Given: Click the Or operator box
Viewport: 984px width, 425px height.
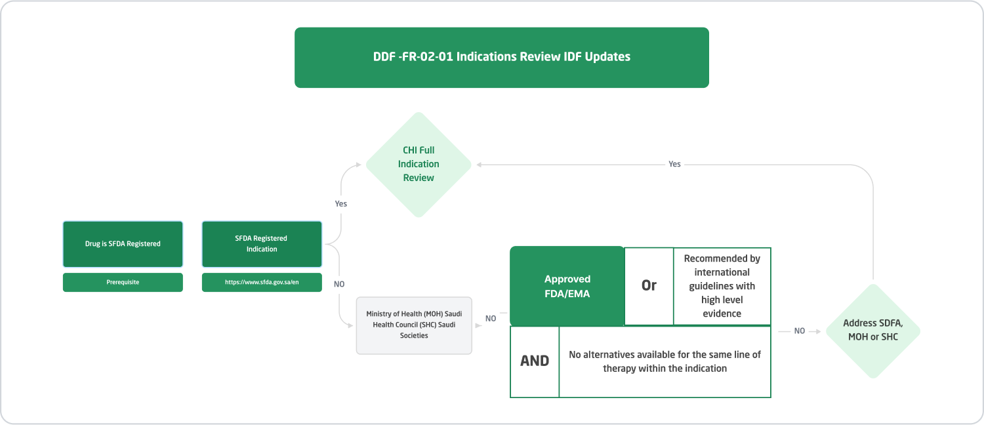Looking at the screenshot, I should coord(649,286).
